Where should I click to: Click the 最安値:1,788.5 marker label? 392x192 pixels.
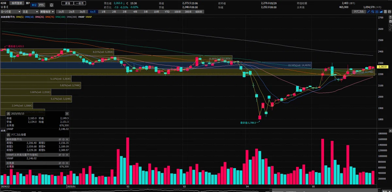[x=248, y=123]
